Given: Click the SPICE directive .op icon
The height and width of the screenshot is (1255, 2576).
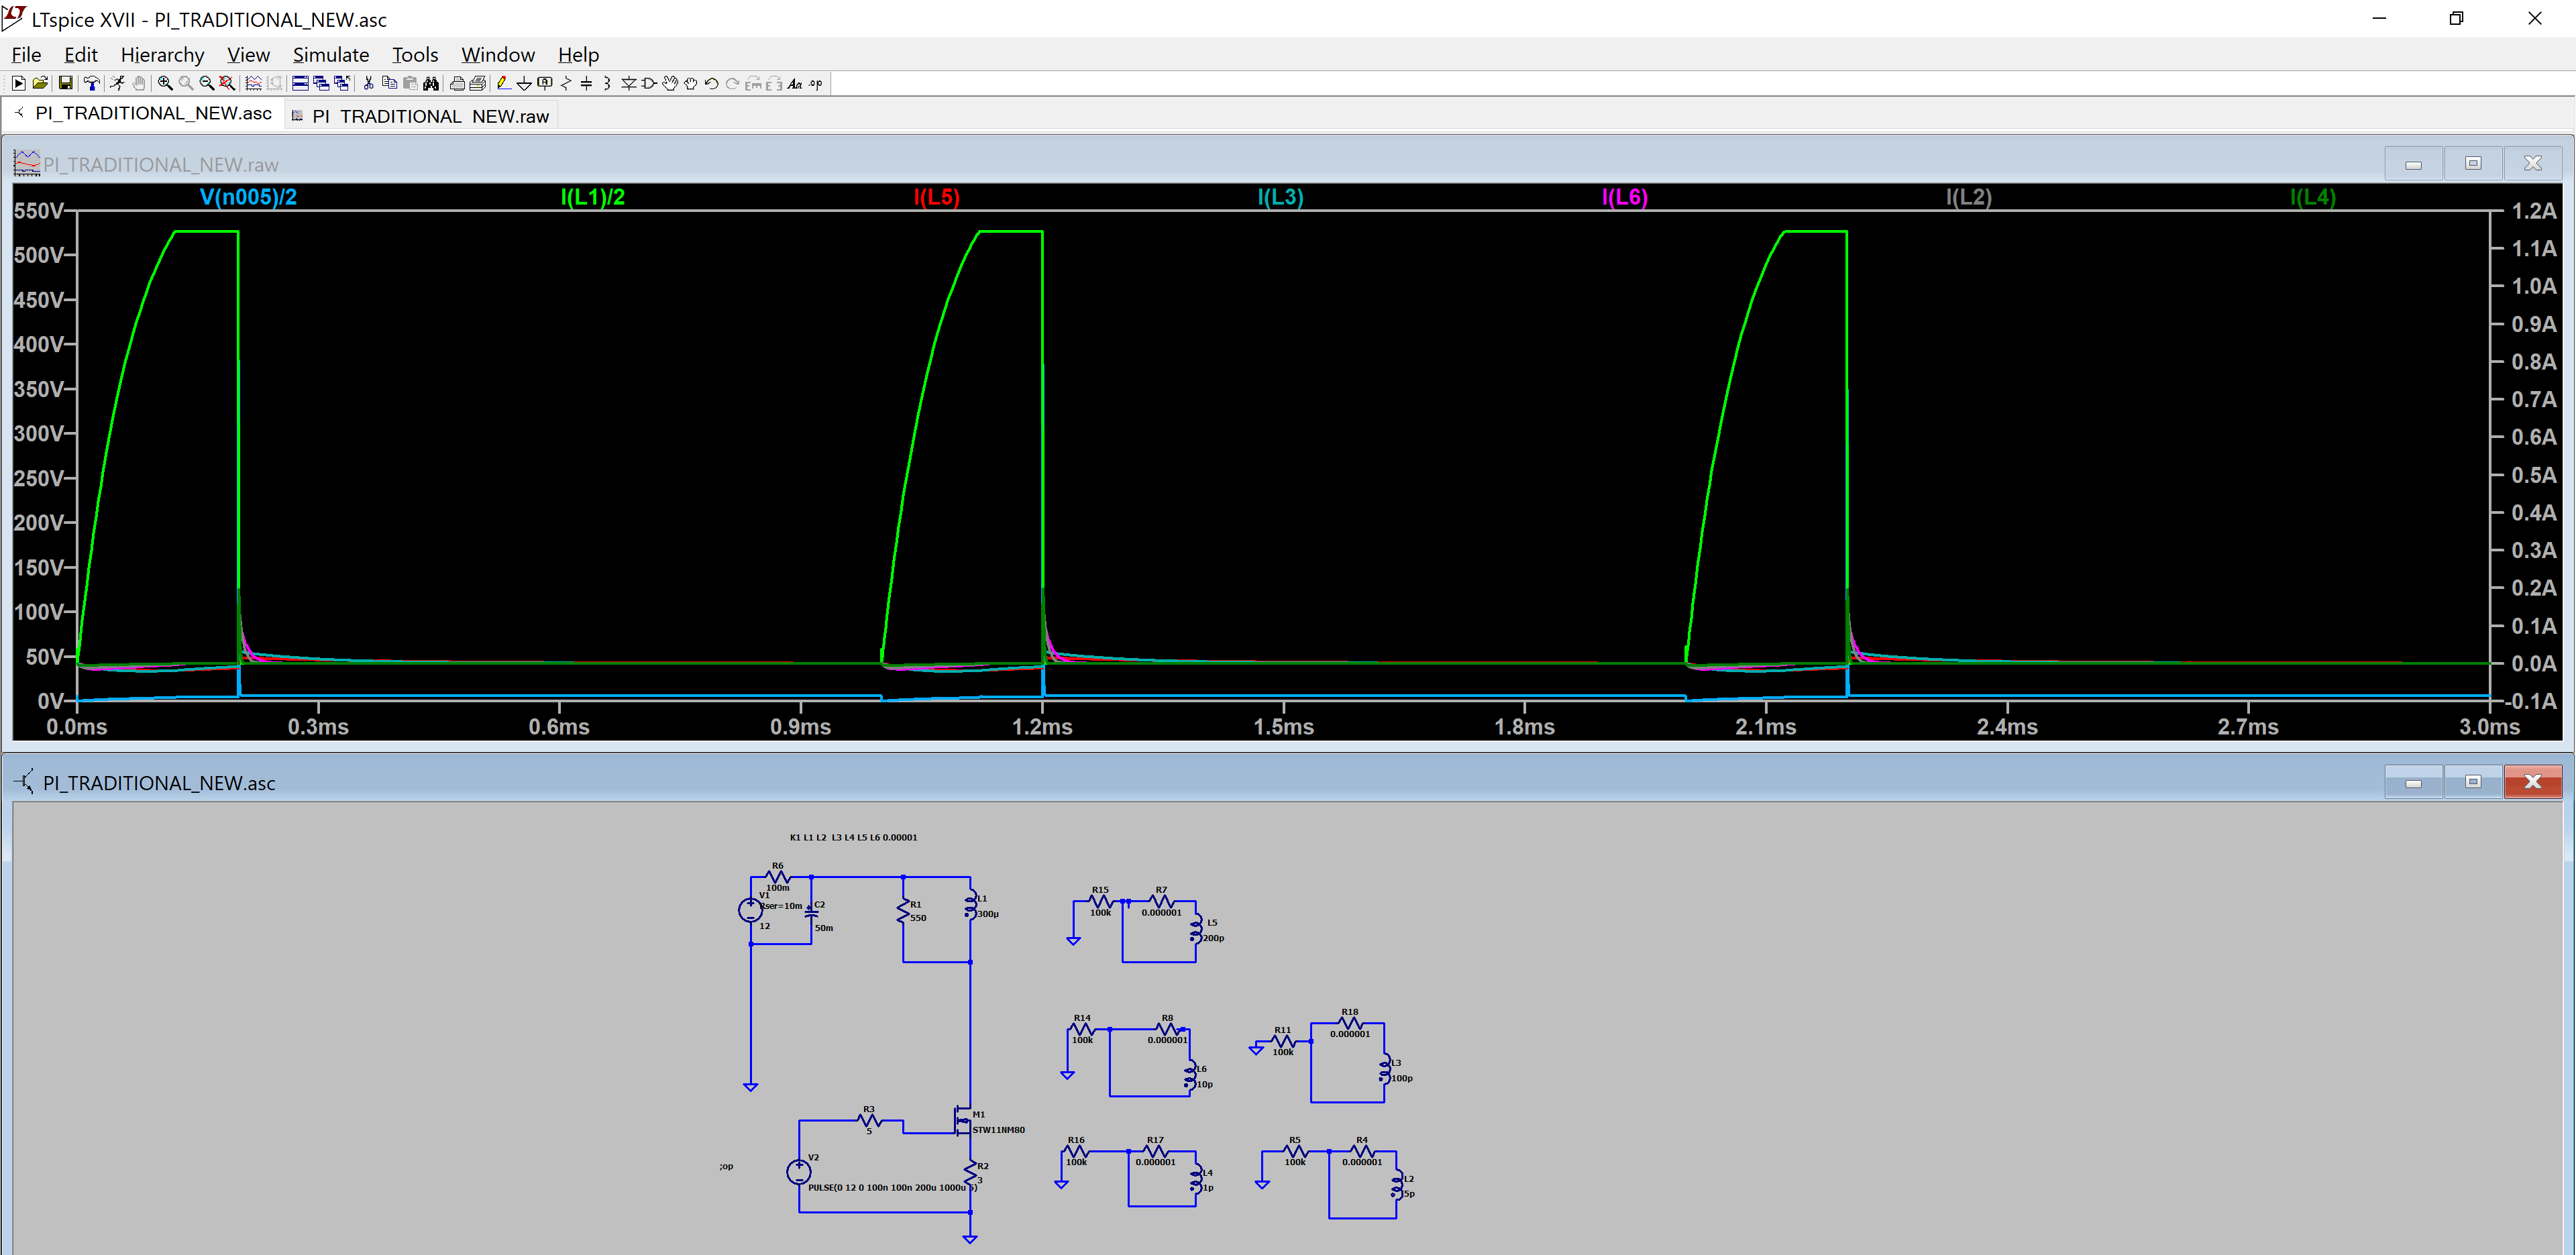Looking at the screenshot, I should pos(816,84).
